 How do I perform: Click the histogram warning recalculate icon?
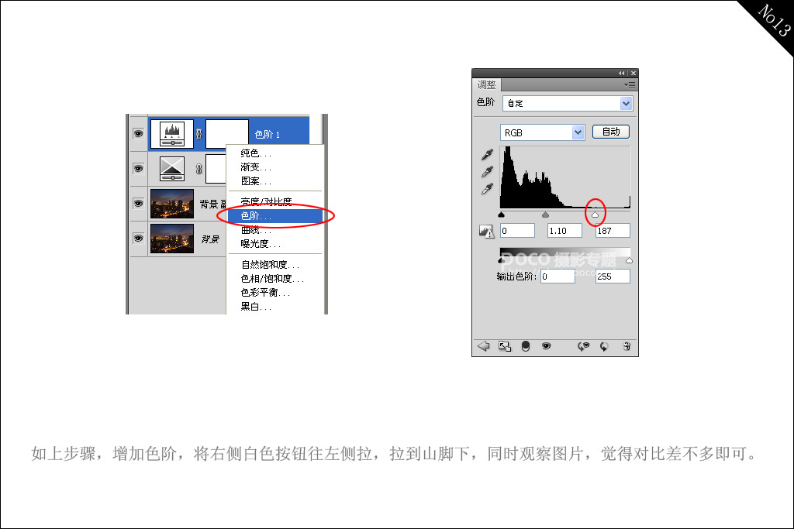486,231
